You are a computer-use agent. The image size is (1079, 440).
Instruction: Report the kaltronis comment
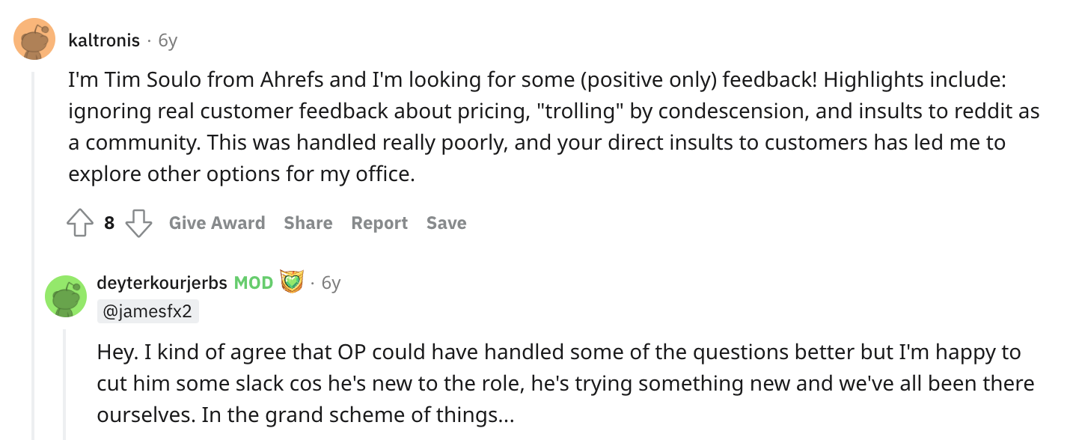click(379, 223)
